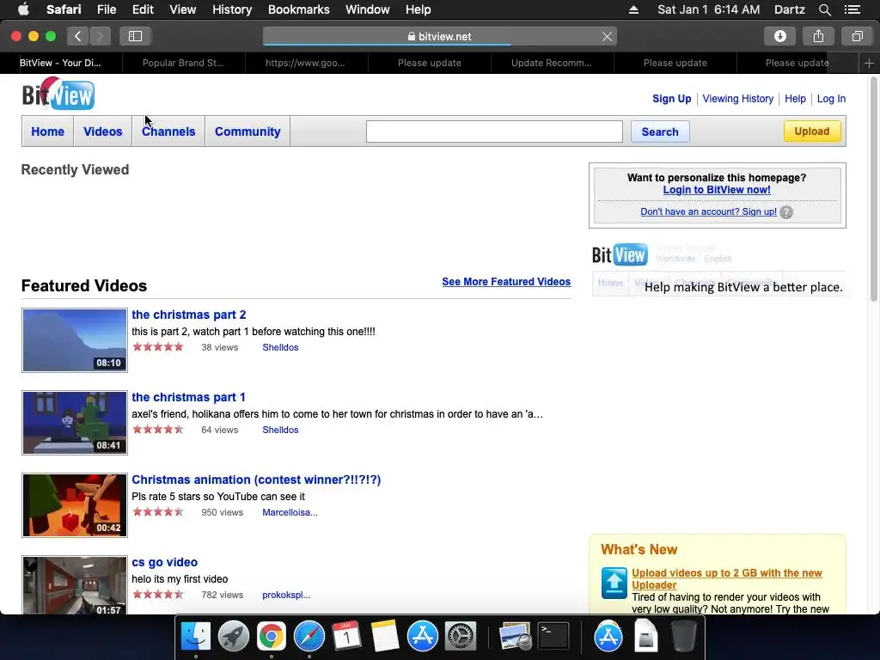
Task: Click Login to BitView now! link
Action: point(717,190)
